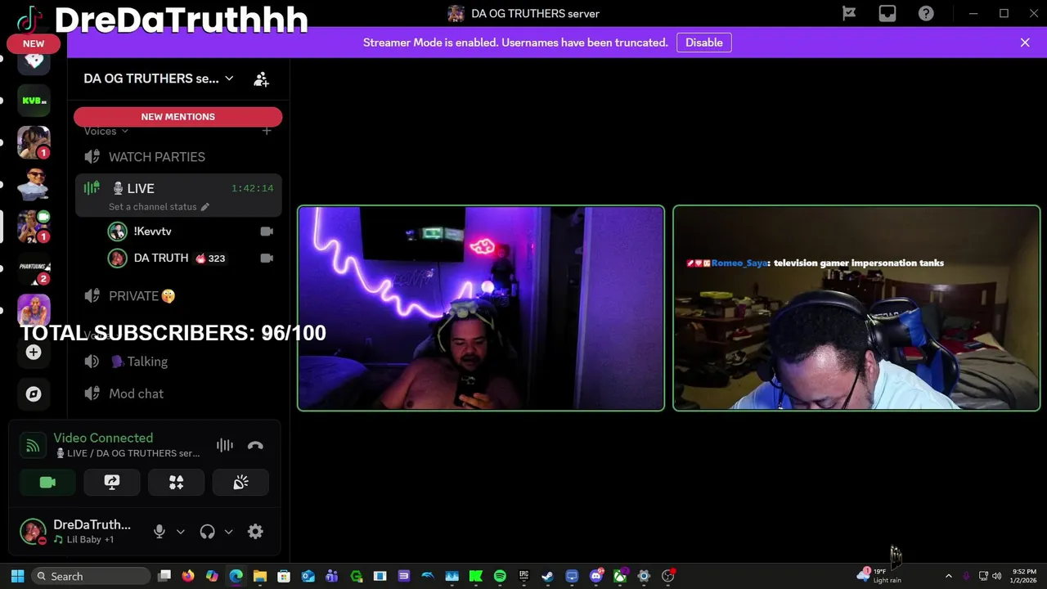
Task: Join the PRIVATE voice channel
Action: [x=178, y=296]
